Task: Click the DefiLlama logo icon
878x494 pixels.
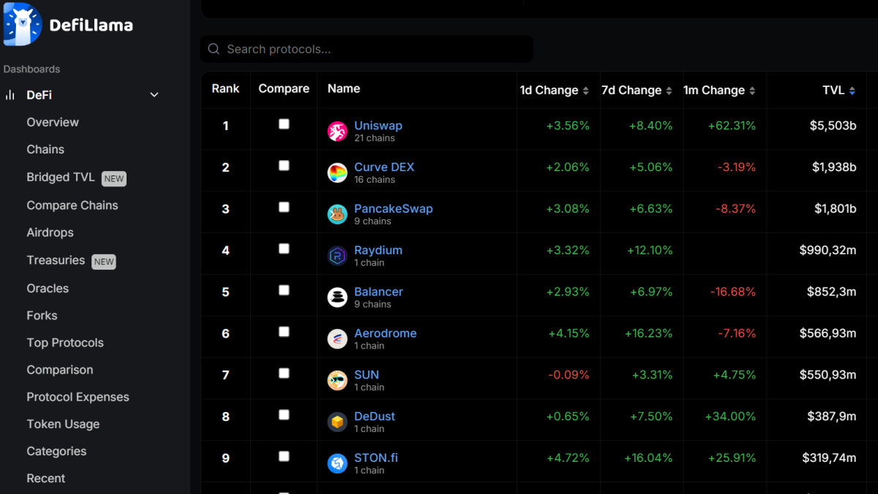Action: click(23, 24)
